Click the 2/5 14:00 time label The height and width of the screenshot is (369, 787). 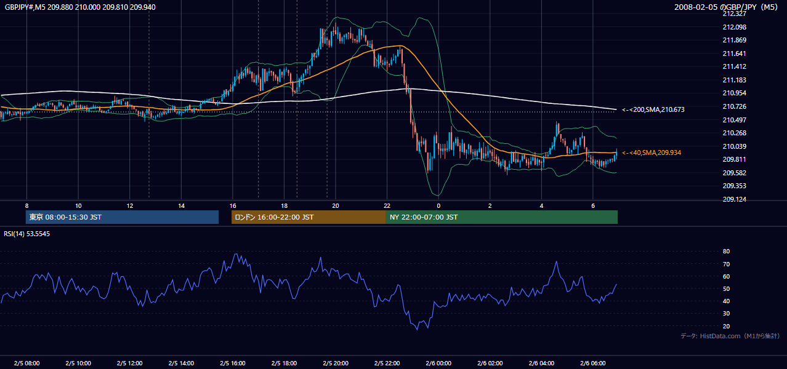click(181, 363)
